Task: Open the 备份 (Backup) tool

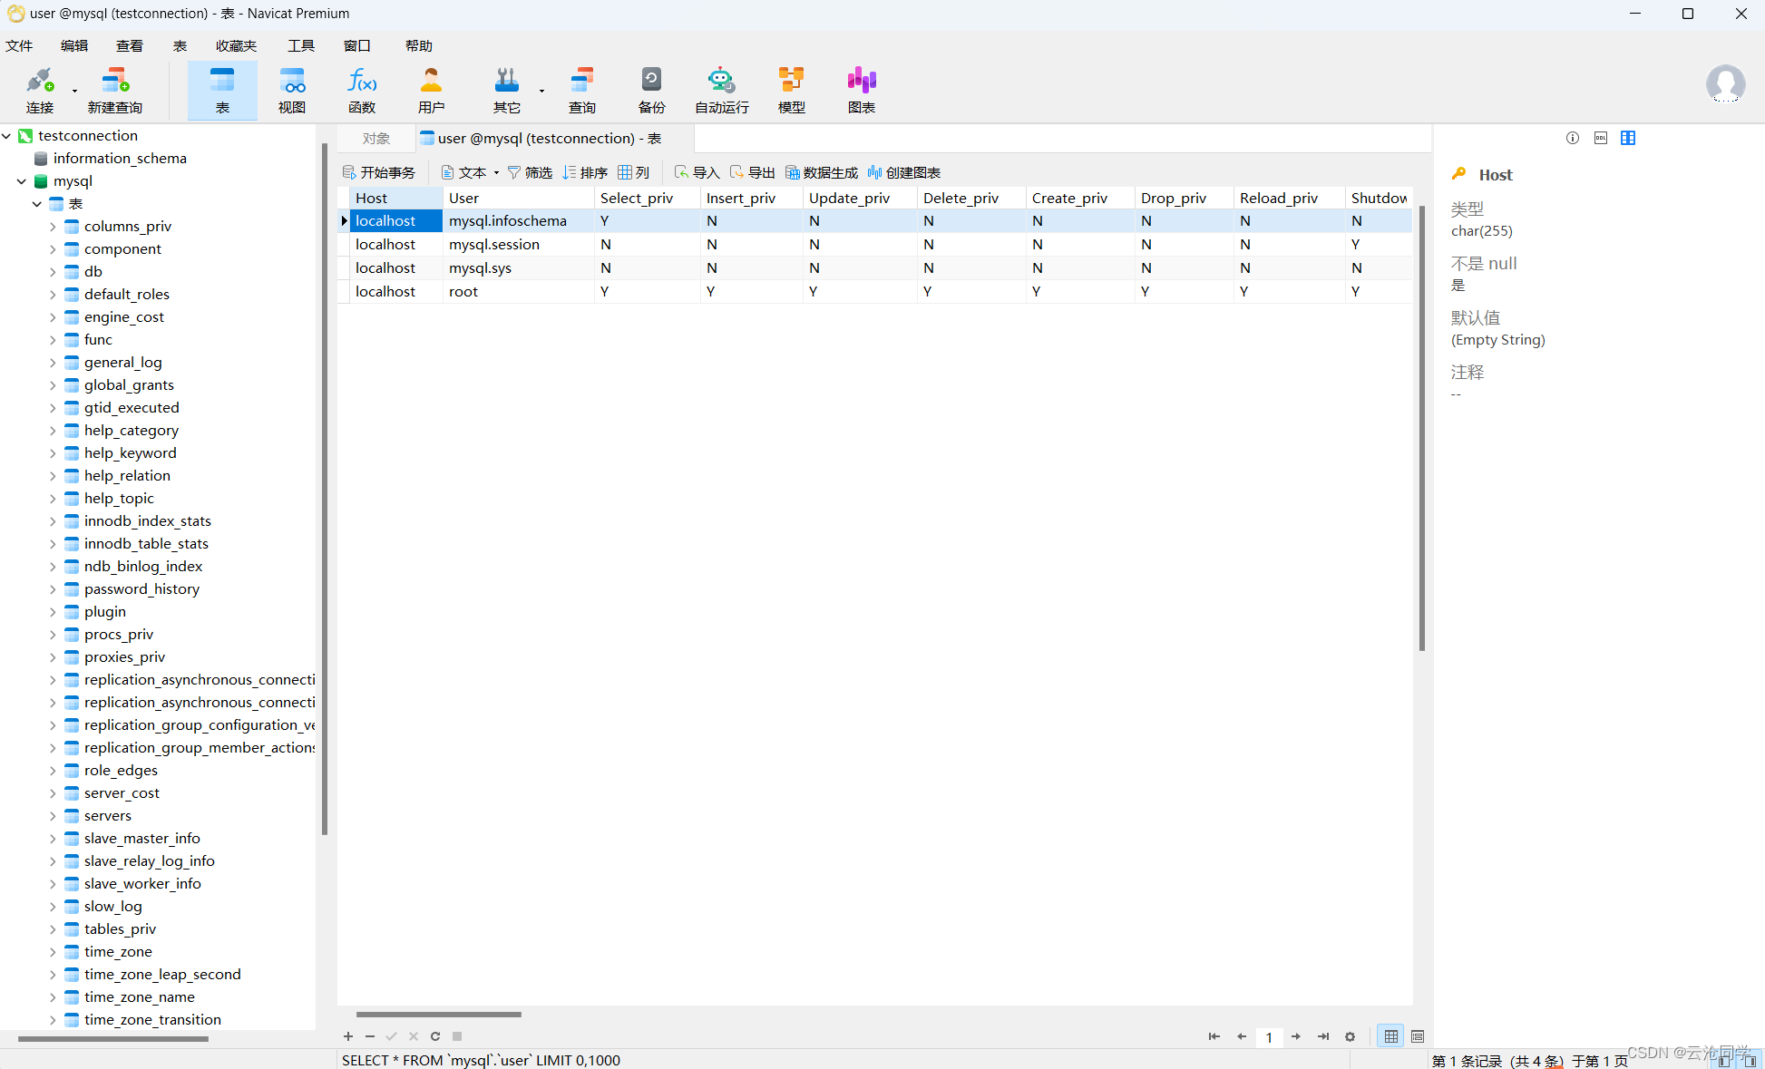Action: (651, 90)
